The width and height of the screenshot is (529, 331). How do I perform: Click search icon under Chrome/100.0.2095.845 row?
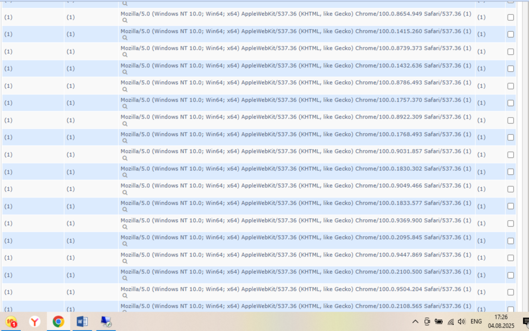125,244
